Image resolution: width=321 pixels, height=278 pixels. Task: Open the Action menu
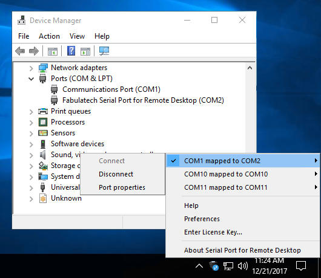(x=49, y=36)
